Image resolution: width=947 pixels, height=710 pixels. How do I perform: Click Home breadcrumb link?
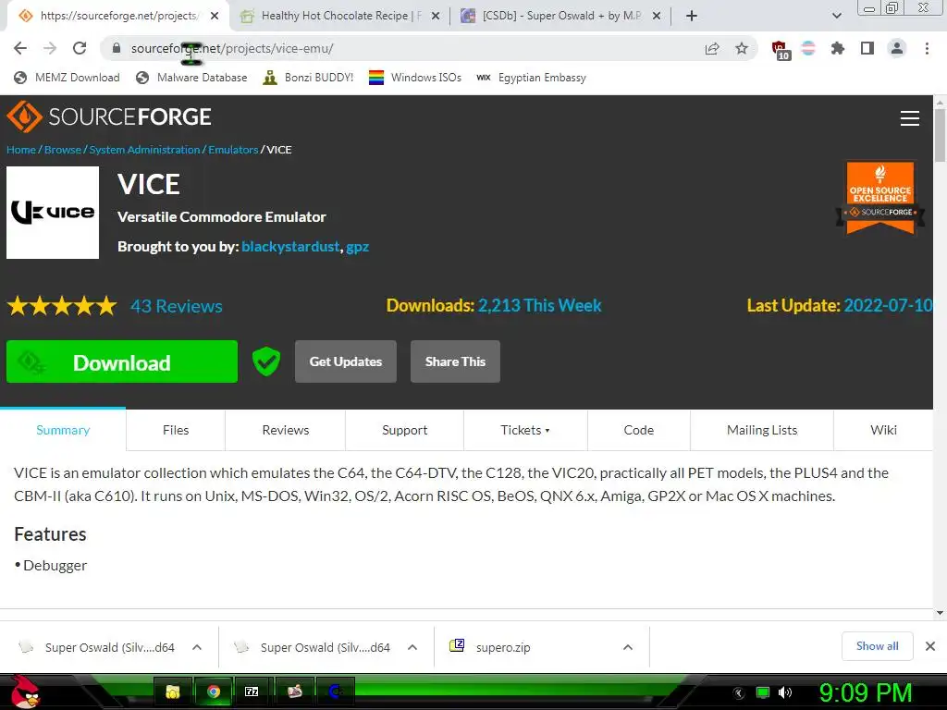(x=21, y=150)
